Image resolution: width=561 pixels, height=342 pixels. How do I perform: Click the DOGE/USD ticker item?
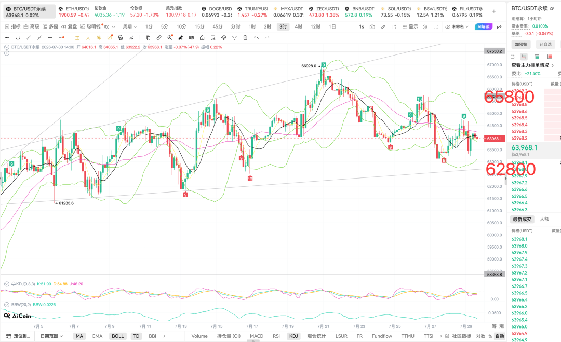217,12
